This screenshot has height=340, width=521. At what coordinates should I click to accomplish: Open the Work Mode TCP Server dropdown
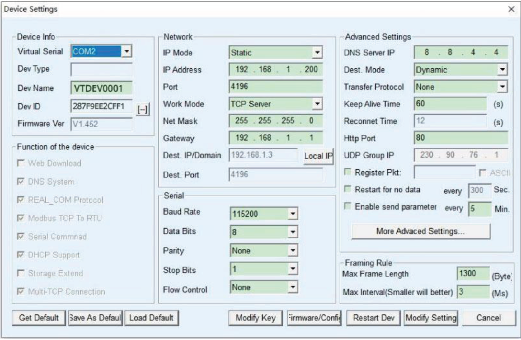317,104
